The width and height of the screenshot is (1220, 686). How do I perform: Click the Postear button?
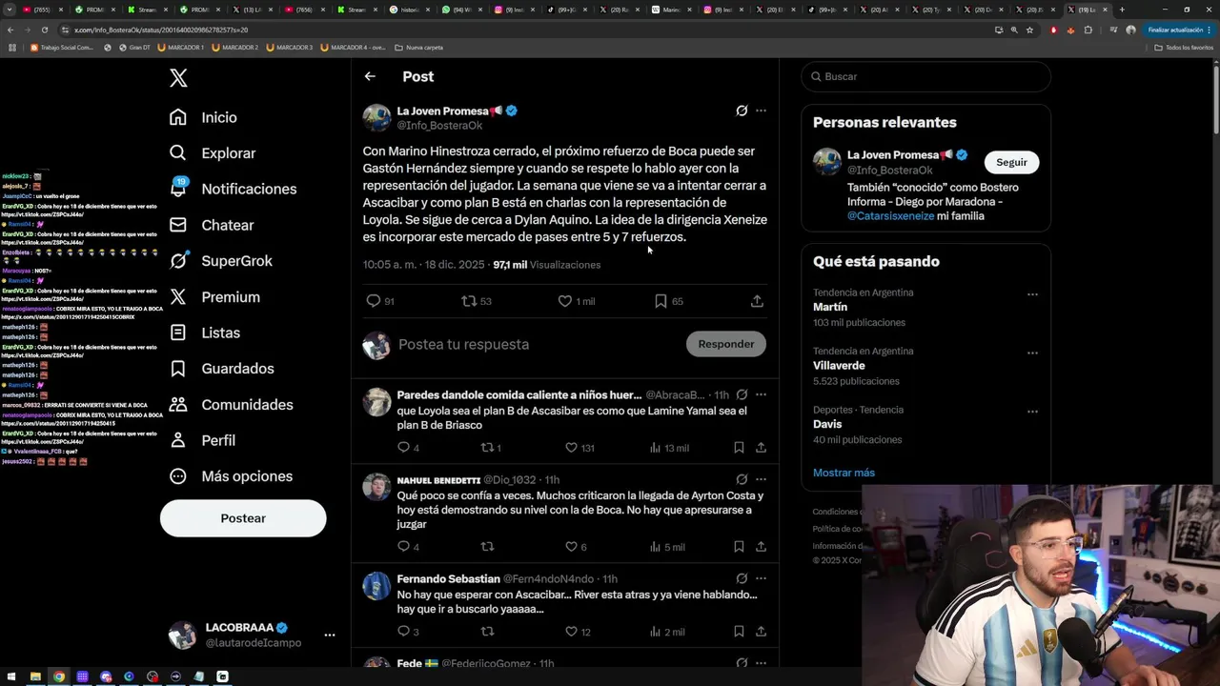pos(243,518)
